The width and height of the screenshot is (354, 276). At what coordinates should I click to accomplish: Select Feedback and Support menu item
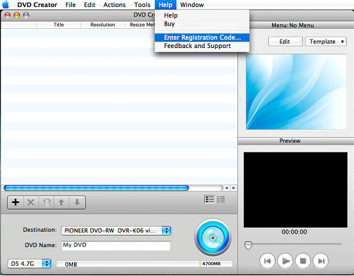pos(202,46)
